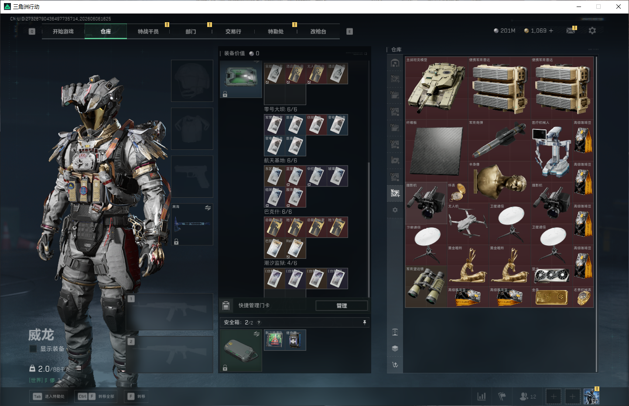Screen dimensions: 629x406
Task: Toggle the 安全箱 pin icon
Action: click(365, 322)
